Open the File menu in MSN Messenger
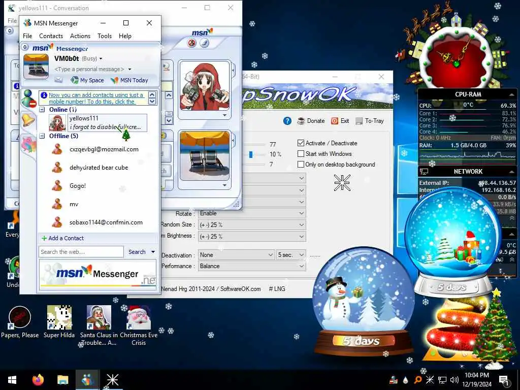The width and height of the screenshot is (520, 390). [x=27, y=36]
